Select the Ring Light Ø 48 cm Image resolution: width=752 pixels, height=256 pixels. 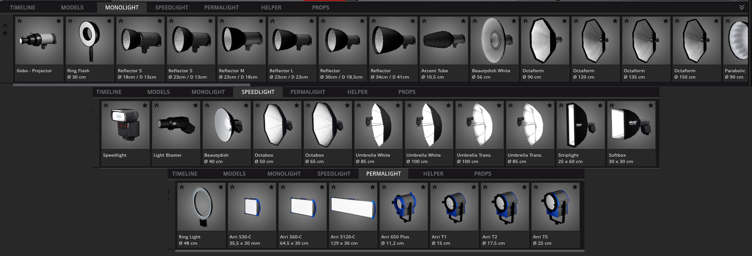[201, 215]
